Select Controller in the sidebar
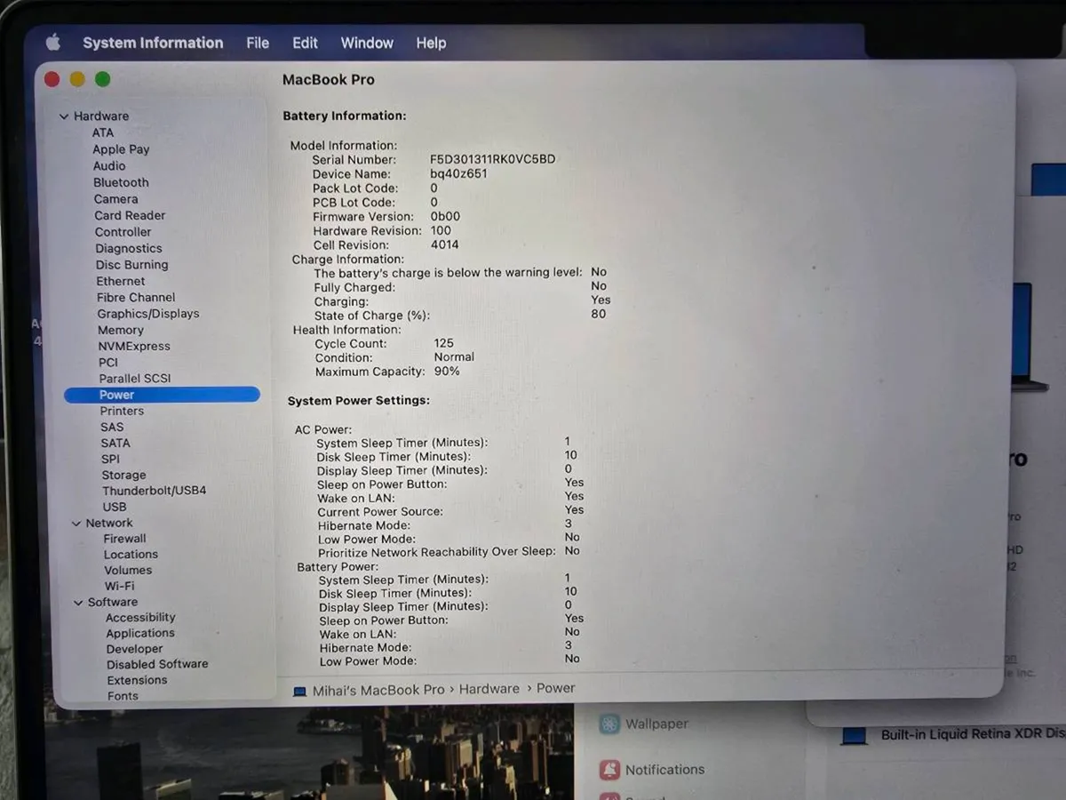This screenshot has width=1066, height=800. pos(123,232)
